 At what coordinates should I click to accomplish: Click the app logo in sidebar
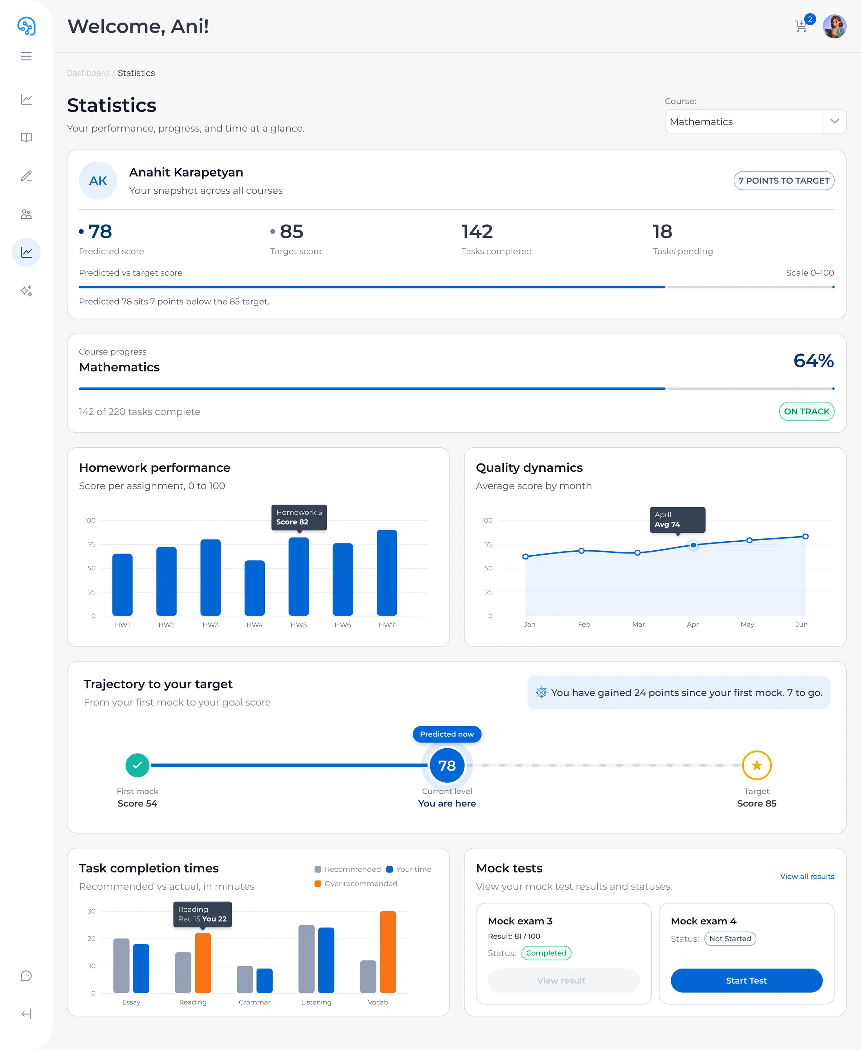pos(26,26)
